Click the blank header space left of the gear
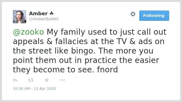The height and width of the screenshot is (102, 182). coord(94,16)
